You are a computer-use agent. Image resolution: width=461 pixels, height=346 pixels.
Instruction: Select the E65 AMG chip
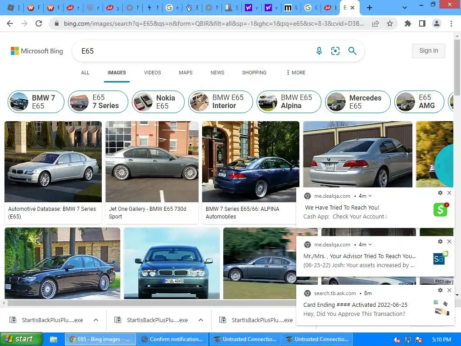[419, 102]
